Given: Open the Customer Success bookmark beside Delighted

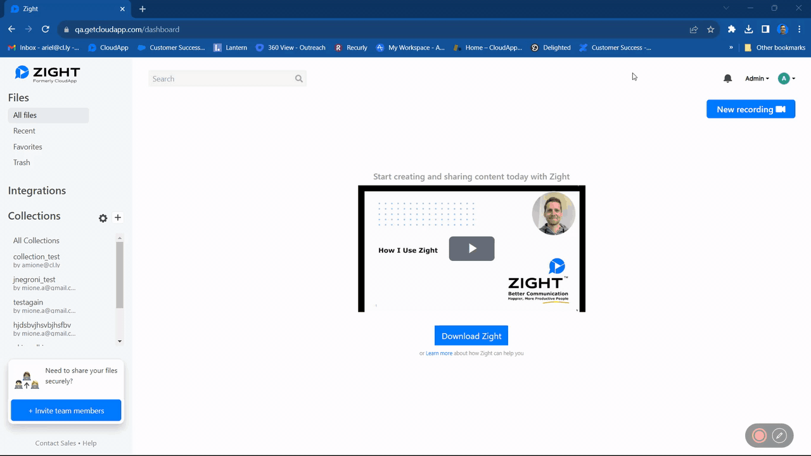Looking at the screenshot, I should [x=615, y=47].
